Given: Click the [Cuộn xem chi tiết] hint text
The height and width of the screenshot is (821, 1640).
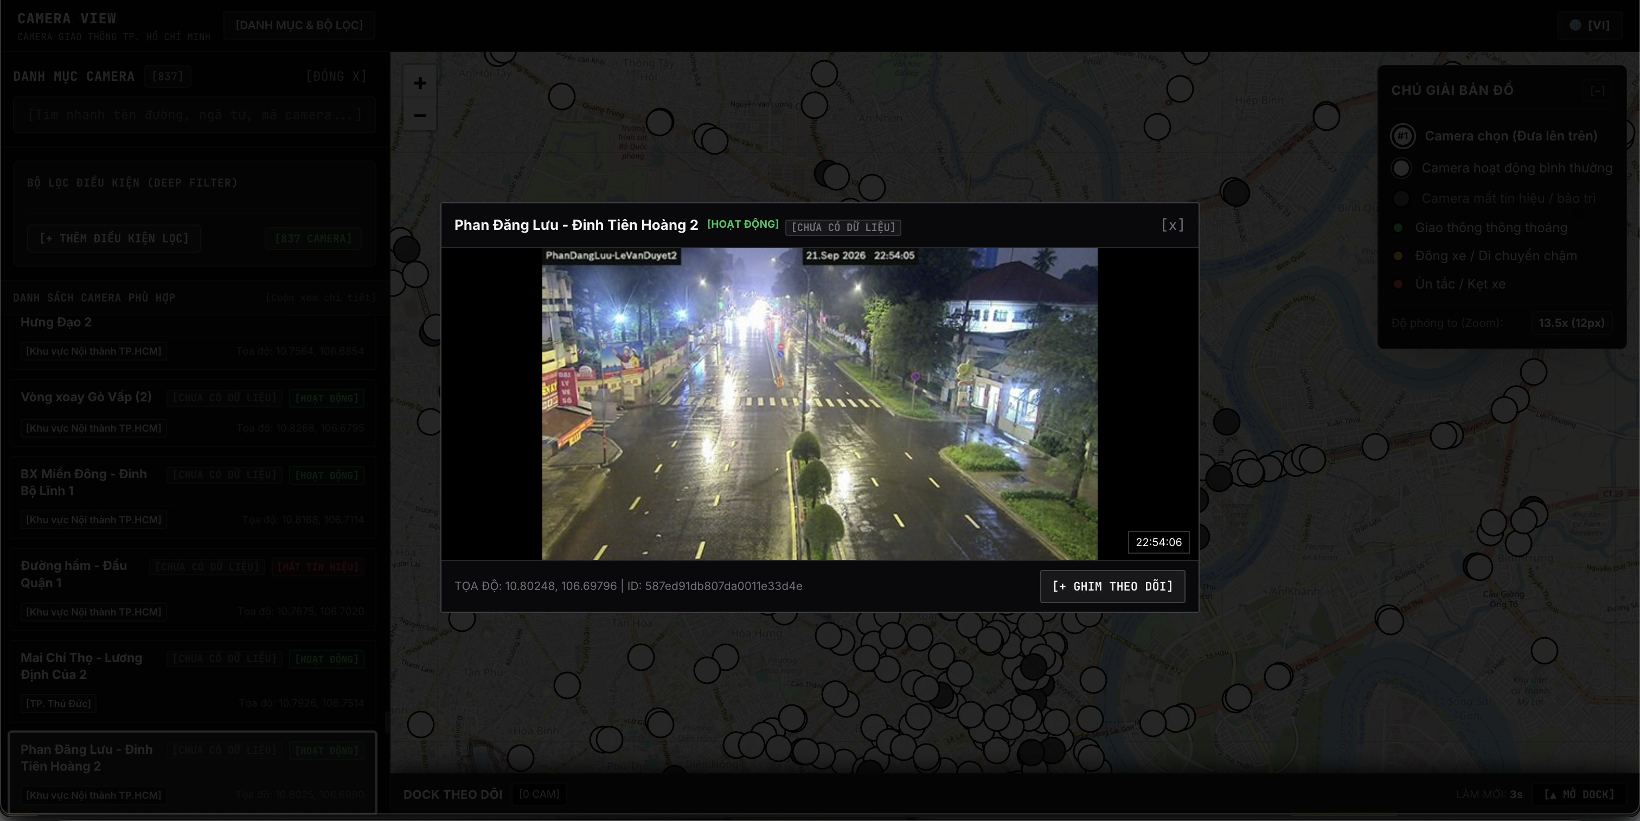Looking at the screenshot, I should coord(320,298).
